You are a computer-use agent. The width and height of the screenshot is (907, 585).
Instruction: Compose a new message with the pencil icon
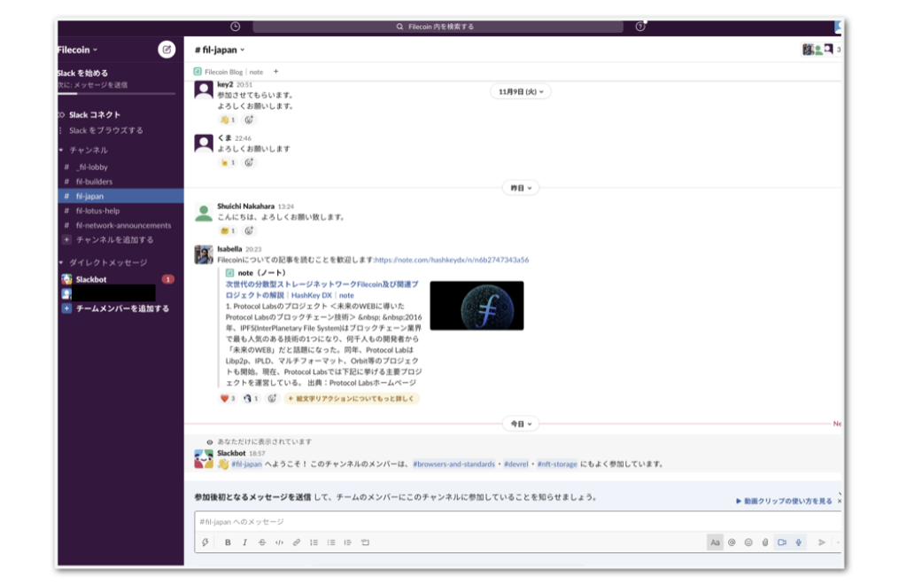click(167, 50)
